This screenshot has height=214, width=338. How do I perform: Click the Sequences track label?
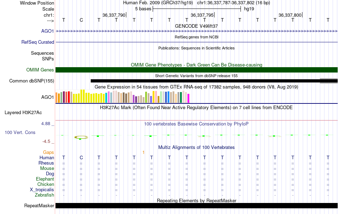click(x=42, y=53)
